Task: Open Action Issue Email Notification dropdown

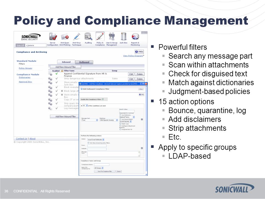Action: [x=96, y=140]
